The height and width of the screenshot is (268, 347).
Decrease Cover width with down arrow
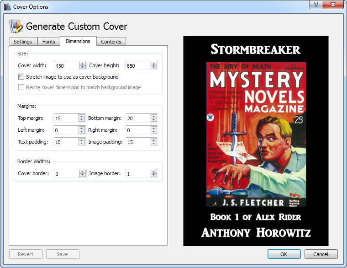(83, 67)
